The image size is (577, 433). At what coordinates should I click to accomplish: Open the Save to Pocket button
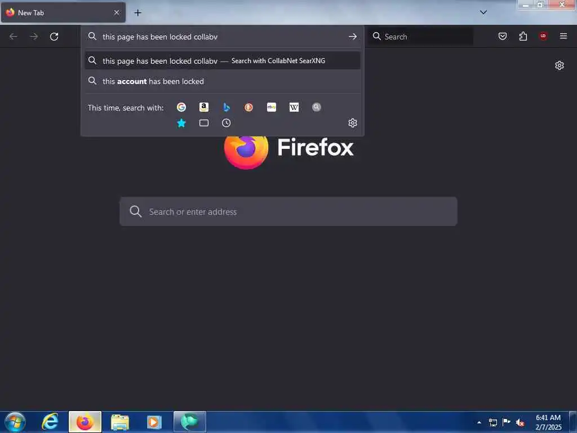tap(503, 36)
